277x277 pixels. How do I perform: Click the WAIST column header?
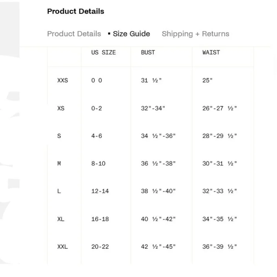point(211,52)
